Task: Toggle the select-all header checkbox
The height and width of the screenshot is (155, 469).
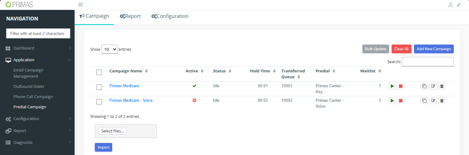Action: pos(99,72)
